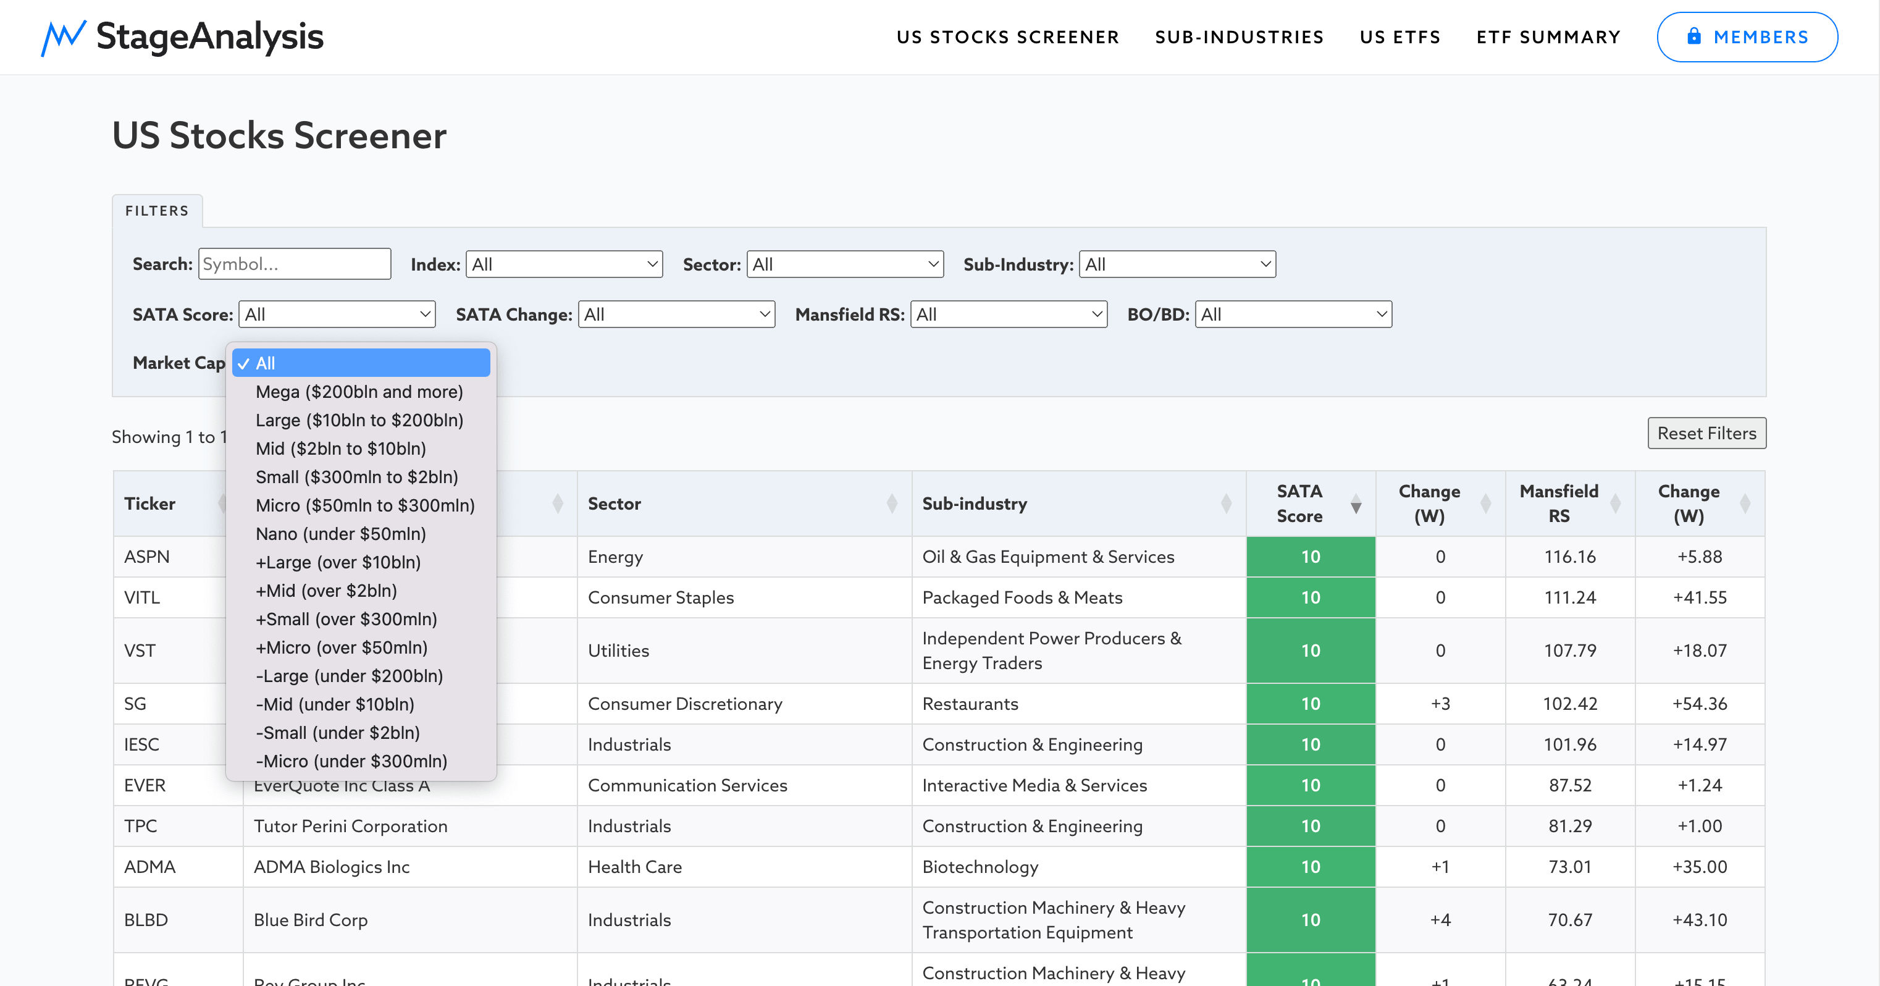Choose +Small (over $300mln) option
Viewport: 1880px width, 986px height.
point(361,620)
